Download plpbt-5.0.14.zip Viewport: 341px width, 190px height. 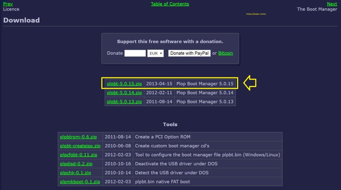(x=124, y=93)
